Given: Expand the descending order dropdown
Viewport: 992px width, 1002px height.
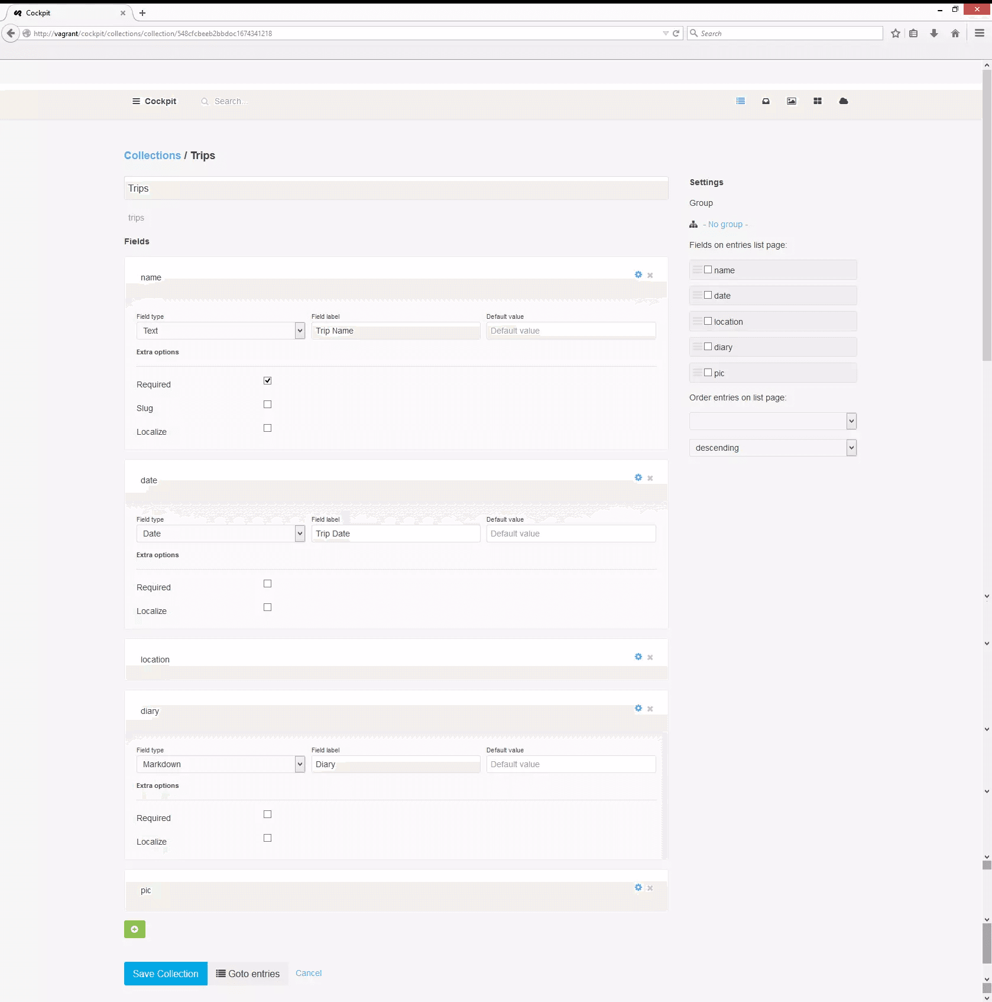Looking at the screenshot, I should [772, 448].
